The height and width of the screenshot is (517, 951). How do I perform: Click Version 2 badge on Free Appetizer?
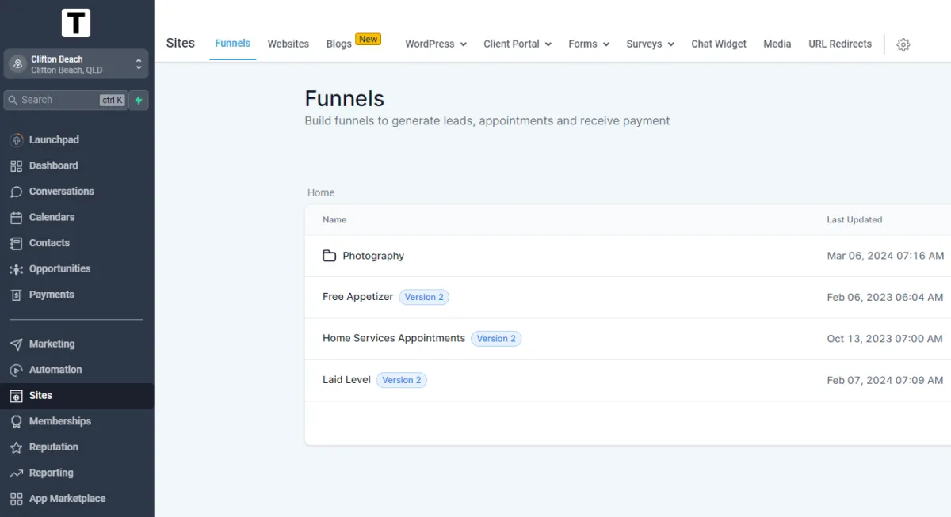(424, 297)
